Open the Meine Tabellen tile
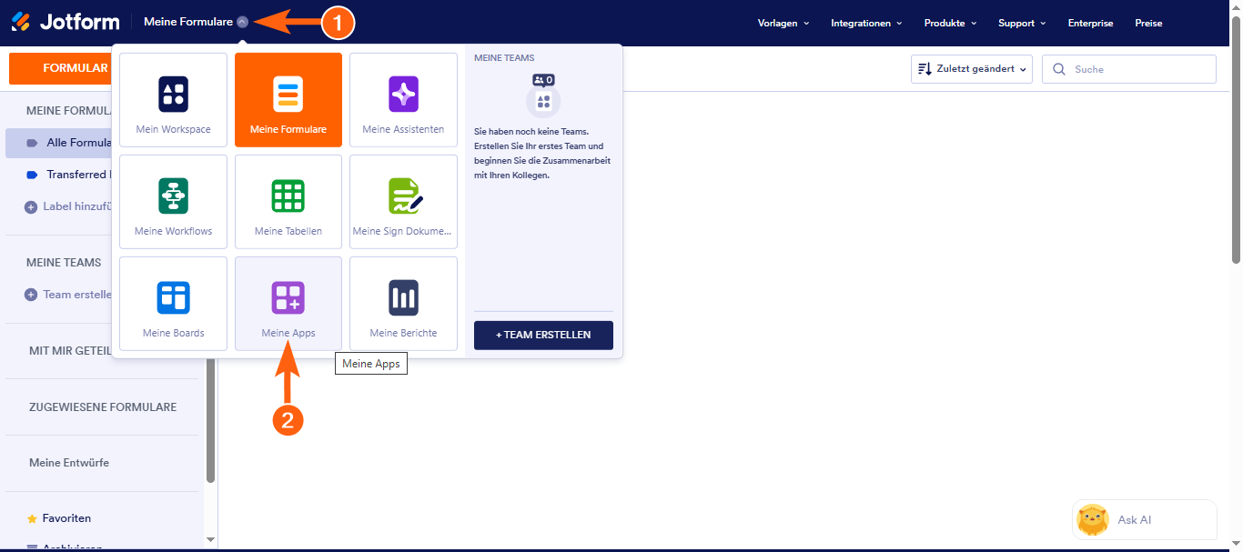Image resolution: width=1243 pixels, height=552 pixels. [288, 202]
